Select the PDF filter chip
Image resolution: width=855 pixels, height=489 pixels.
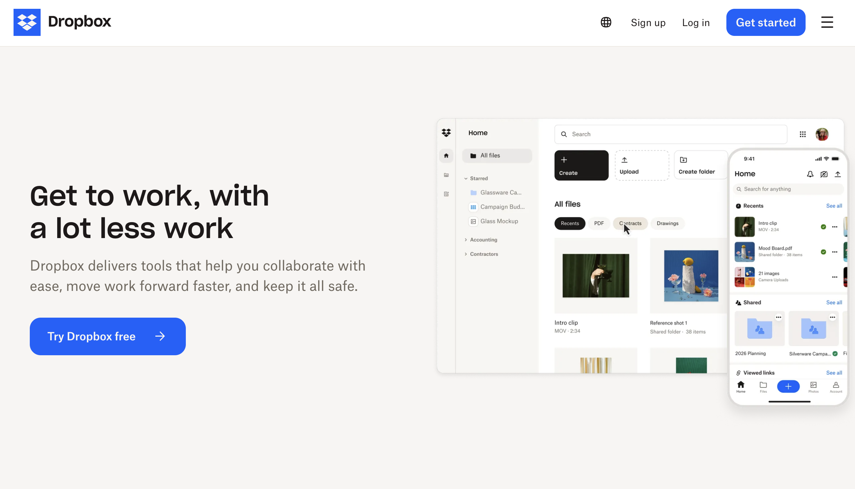click(x=599, y=224)
